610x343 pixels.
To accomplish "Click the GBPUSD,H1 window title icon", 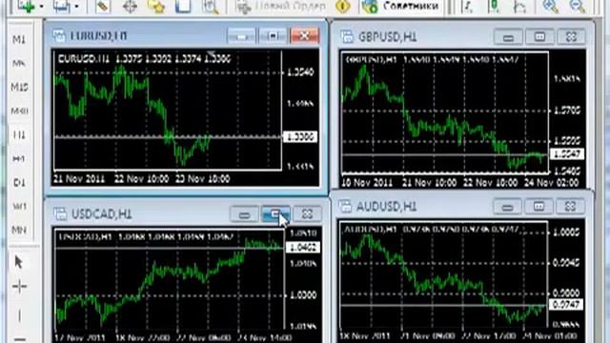I will coord(347,36).
